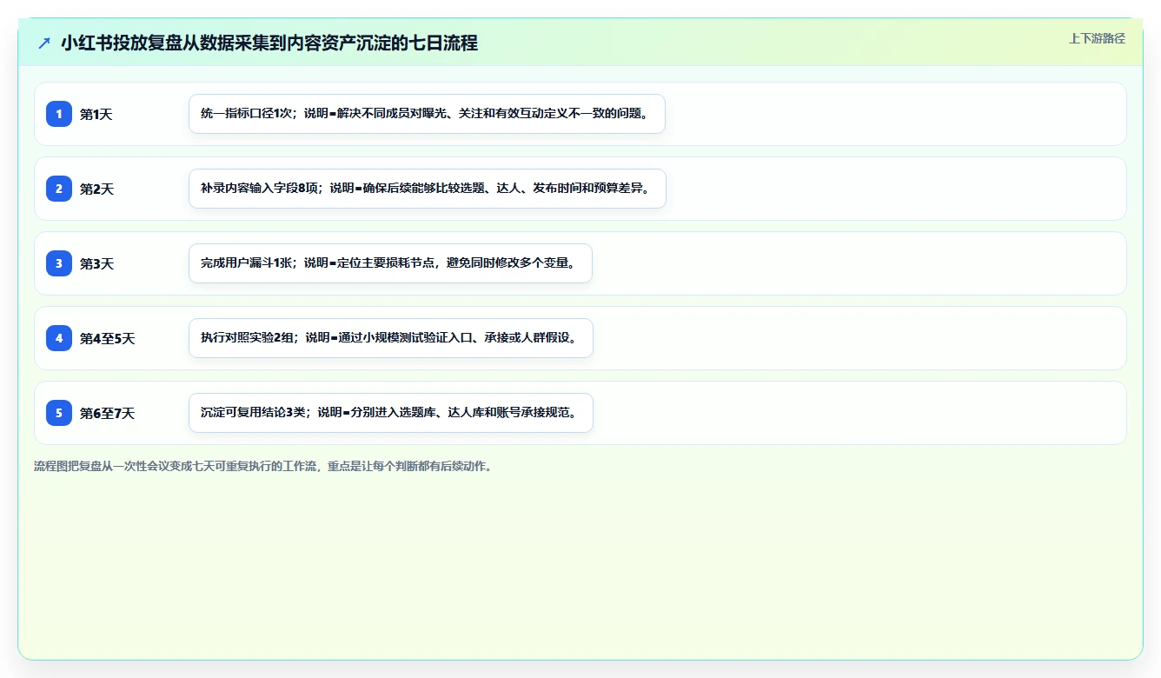Open the 执行对照实验2组 description box
This screenshot has width=1161, height=678.
click(390, 338)
